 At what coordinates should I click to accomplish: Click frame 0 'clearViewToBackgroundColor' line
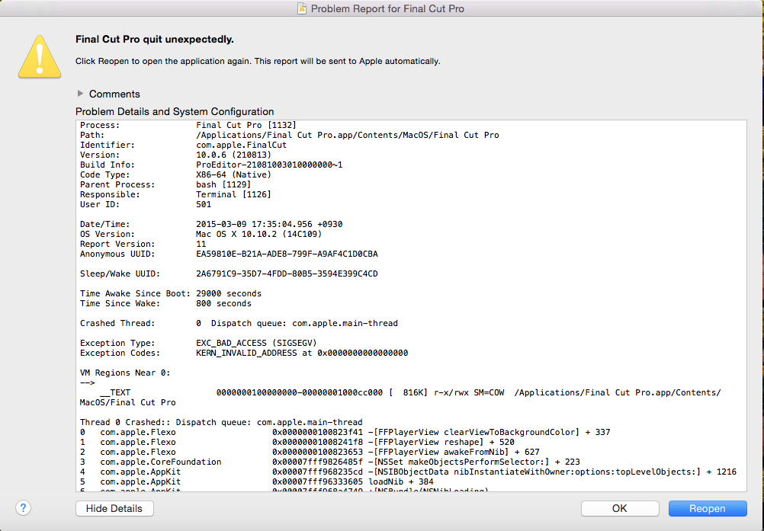pyautogui.click(x=345, y=432)
